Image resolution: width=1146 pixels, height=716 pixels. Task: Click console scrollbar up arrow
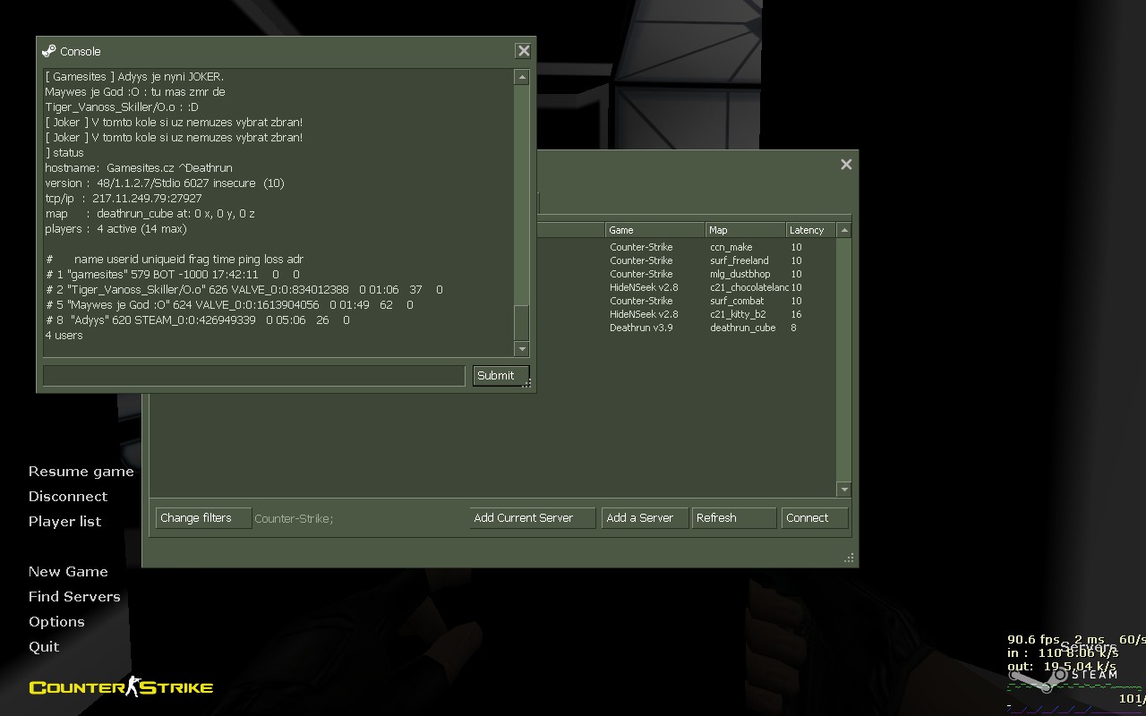[x=522, y=77]
